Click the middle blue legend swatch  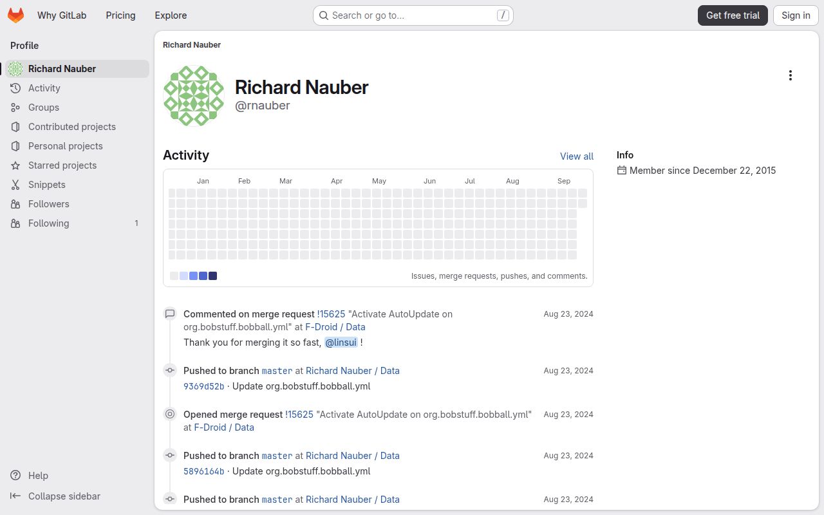[193, 276]
